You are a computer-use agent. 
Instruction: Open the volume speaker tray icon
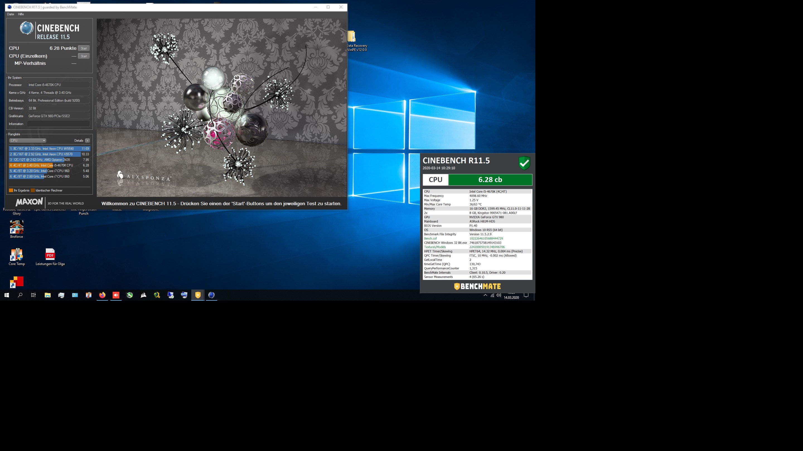point(499,295)
